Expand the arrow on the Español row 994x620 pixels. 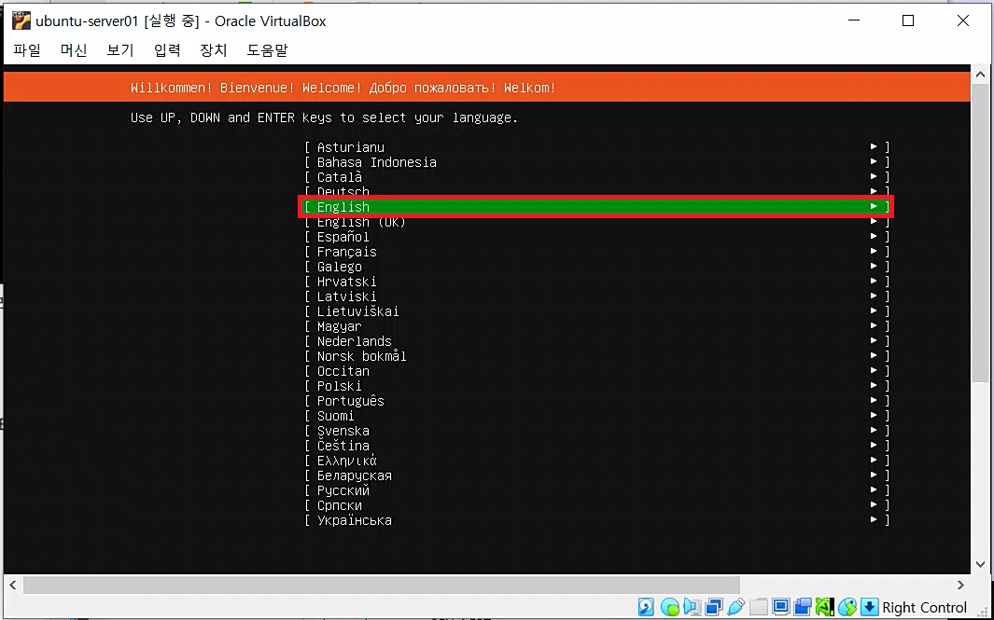(874, 236)
